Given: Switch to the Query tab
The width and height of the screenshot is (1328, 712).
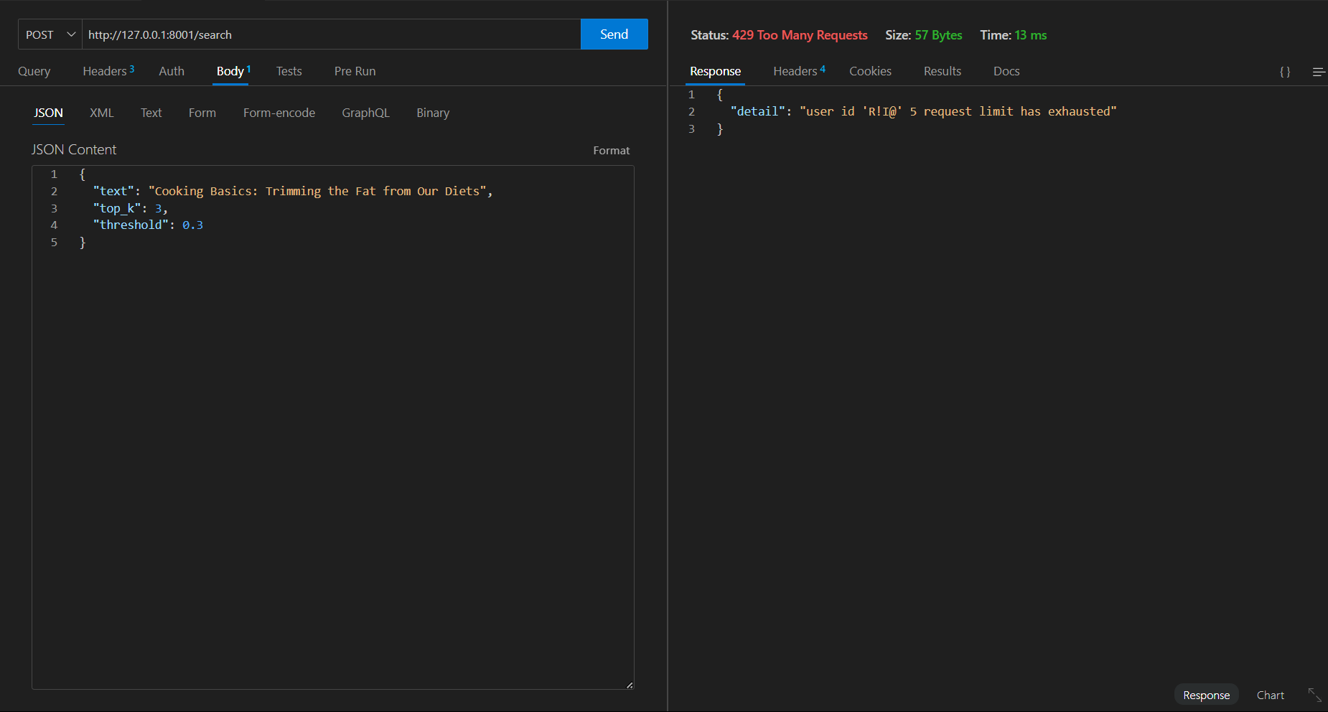Looking at the screenshot, I should click(34, 71).
